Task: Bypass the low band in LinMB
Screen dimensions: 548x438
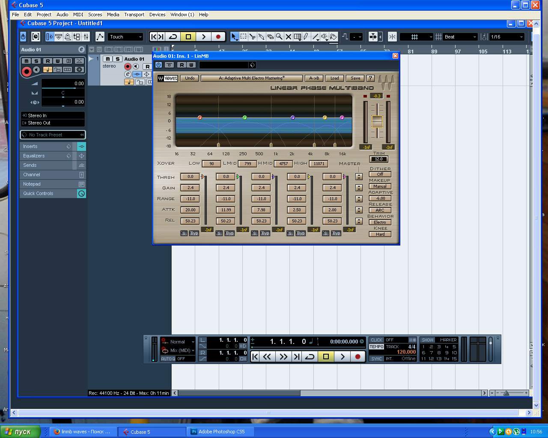Action: pyautogui.click(x=194, y=233)
